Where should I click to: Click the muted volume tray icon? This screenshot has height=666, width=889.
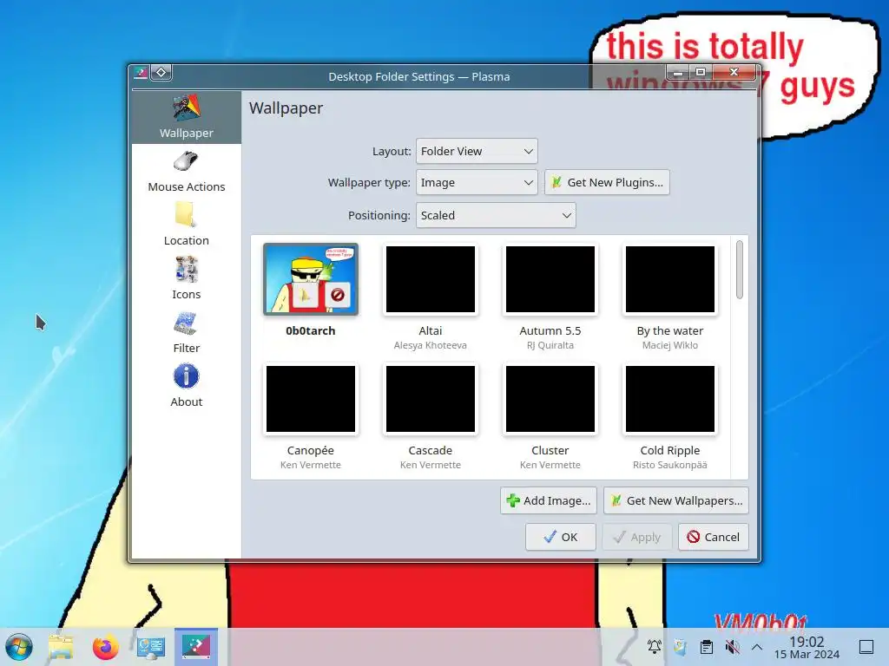click(x=733, y=647)
